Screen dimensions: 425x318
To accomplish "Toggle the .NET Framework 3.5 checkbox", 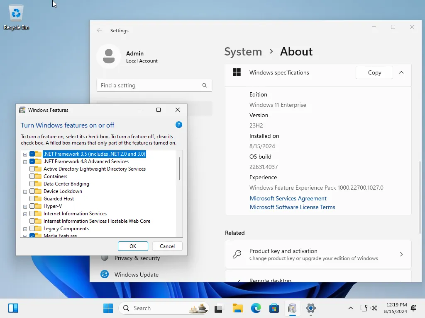I will point(32,154).
